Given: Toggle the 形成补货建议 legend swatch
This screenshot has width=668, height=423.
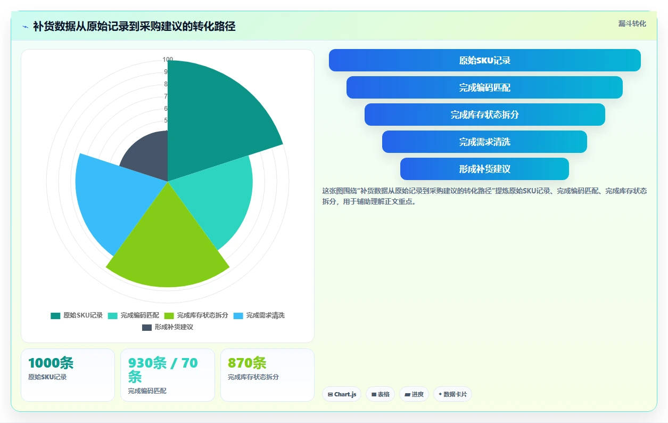Looking at the screenshot, I should pyautogui.click(x=147, y=327).
